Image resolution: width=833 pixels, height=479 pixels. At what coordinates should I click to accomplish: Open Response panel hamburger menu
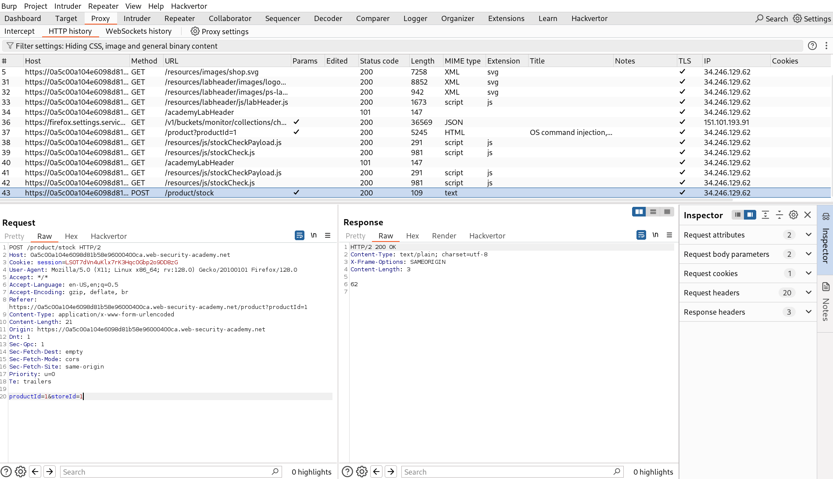coord(669,235)
